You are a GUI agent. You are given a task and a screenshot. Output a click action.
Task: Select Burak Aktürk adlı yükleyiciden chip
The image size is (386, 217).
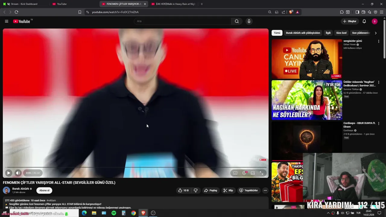coord(303,33)
